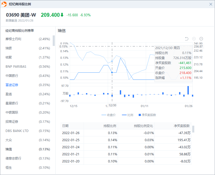This screenshot has width=215, height=175.
Task: Click the 持股比例变化 column header
Action: click(143, 126)
